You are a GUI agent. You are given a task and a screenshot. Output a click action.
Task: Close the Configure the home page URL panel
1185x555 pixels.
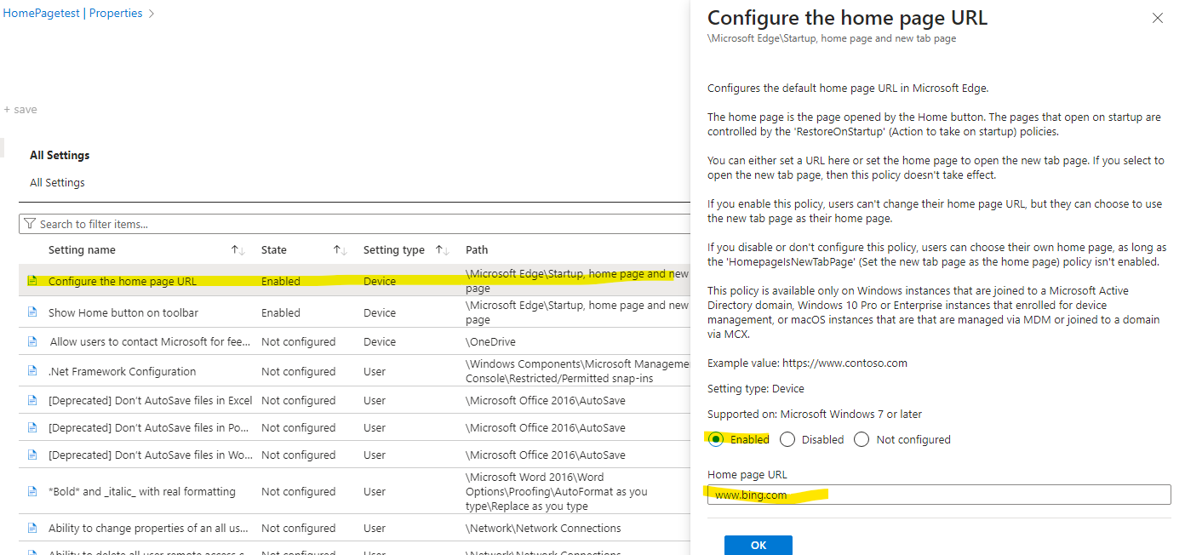click(x=1157, y=18)
